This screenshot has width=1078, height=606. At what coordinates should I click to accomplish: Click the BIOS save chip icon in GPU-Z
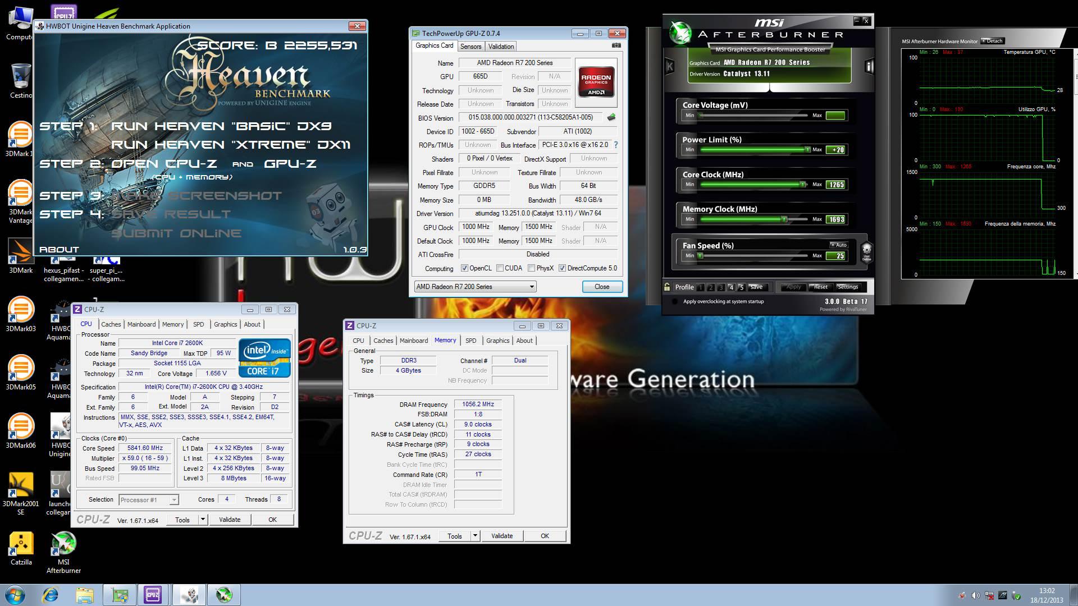tap(611, 117)
